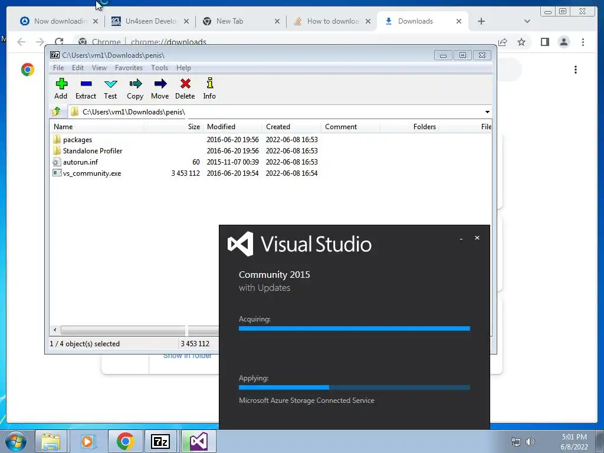The image size is (604, 453).
Task: Open the Chrome profile avatar
Action: (x=563, y=42)
